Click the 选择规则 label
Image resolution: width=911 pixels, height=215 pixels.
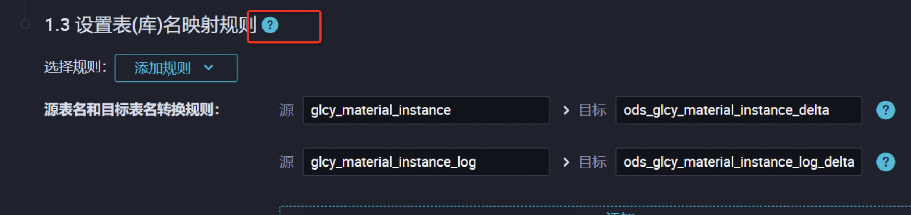coord(75,67)
